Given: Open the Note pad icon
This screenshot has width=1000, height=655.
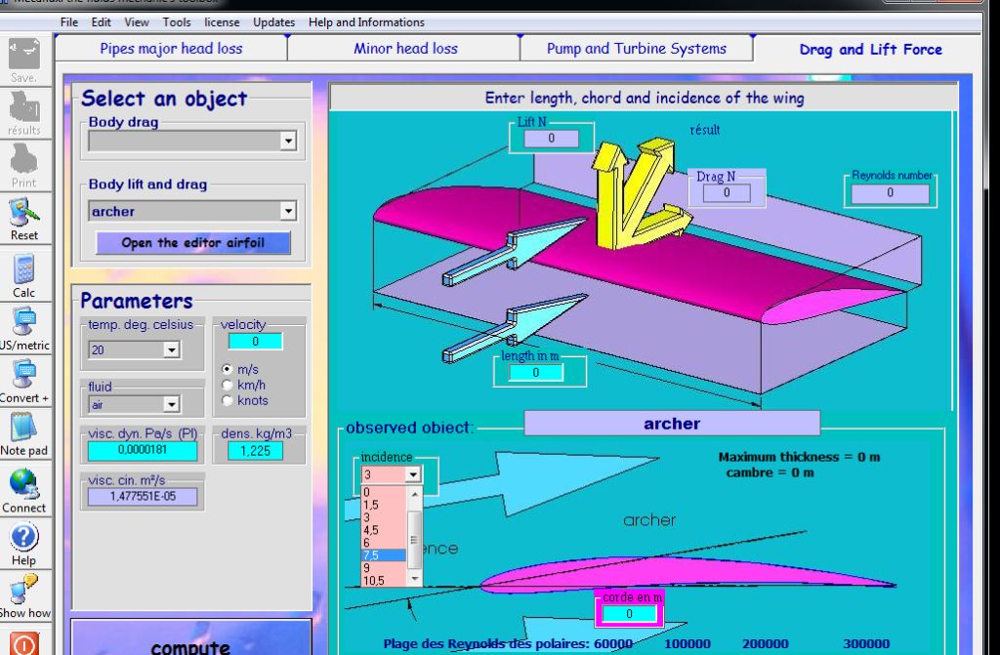Looking at the screenshot, I should [23, 429].
